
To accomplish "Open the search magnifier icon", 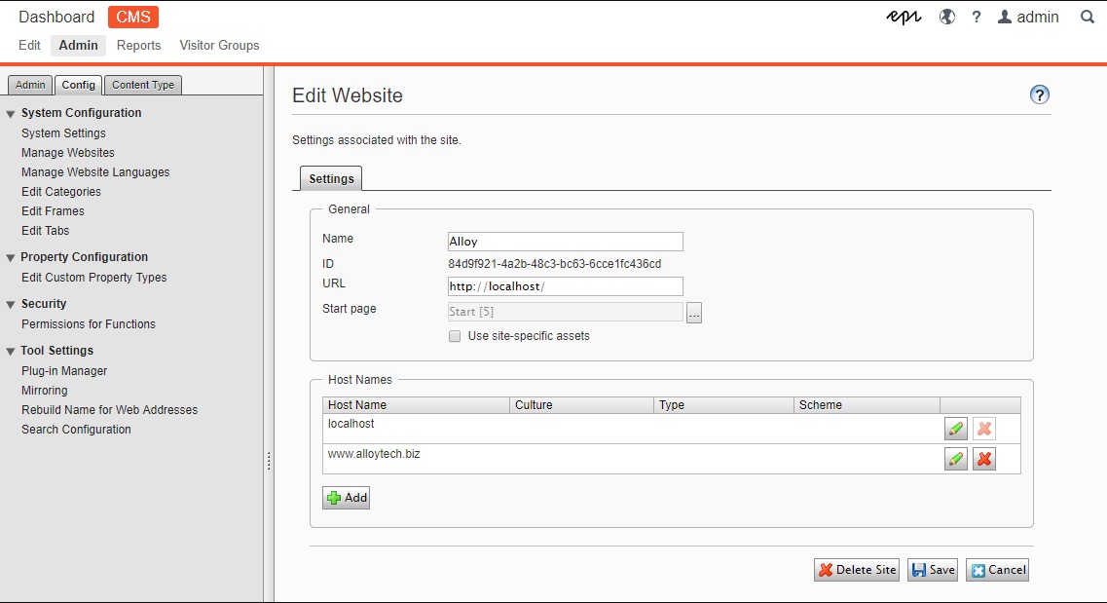I will point(1088,18).
